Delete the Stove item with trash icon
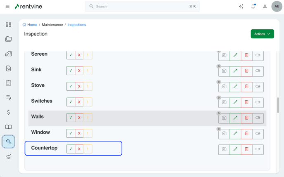The height and width of the screenshot is (177, 284). coord(246,86)
